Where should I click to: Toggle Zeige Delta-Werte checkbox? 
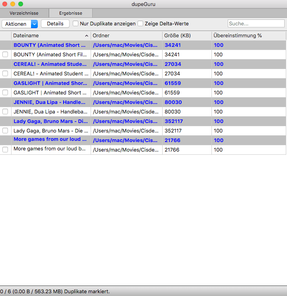point(140,24)
